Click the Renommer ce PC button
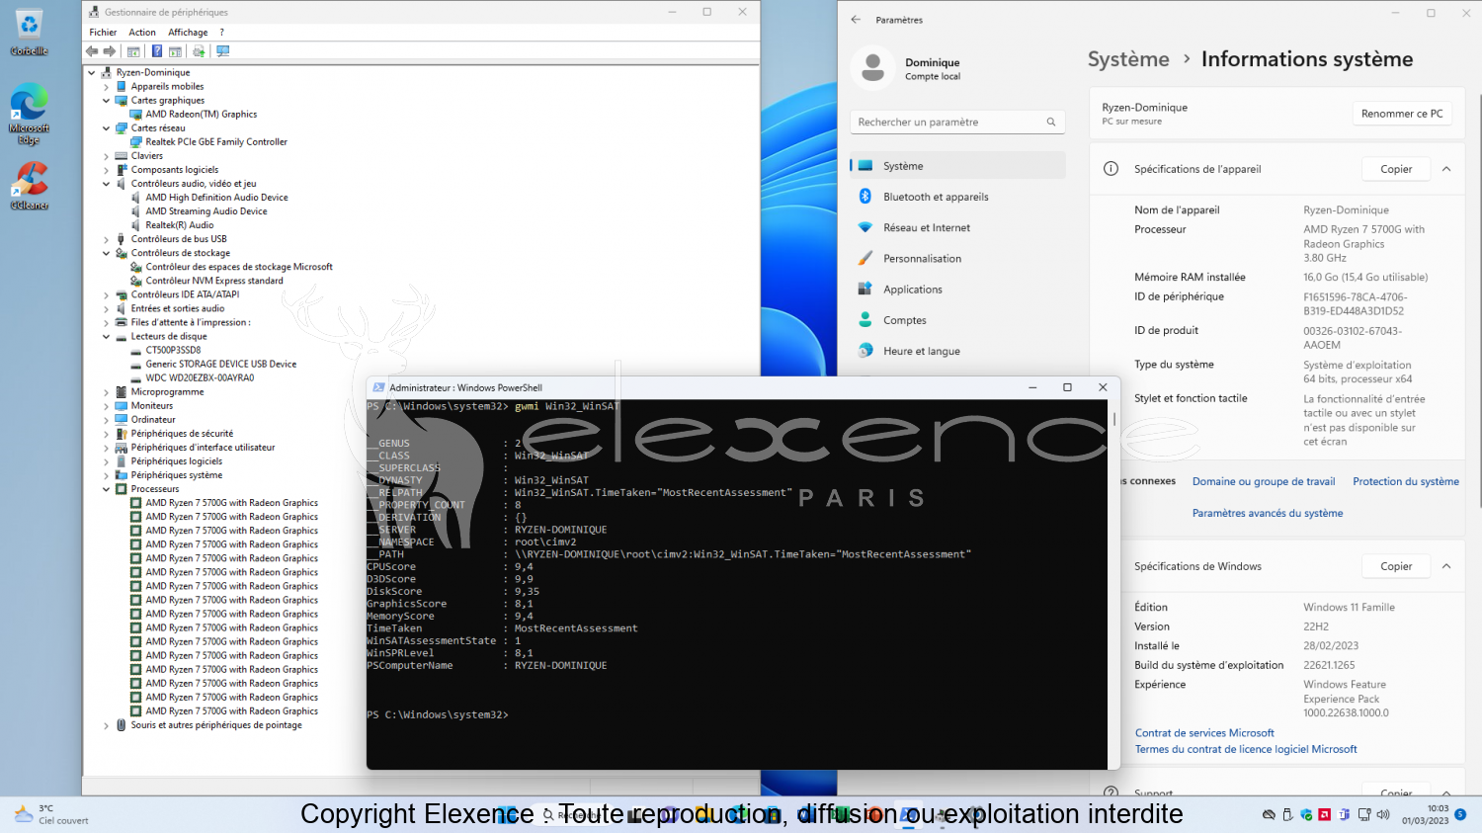The width and height of the screenshot is (1482, 833). click(x=1402, y=114)
